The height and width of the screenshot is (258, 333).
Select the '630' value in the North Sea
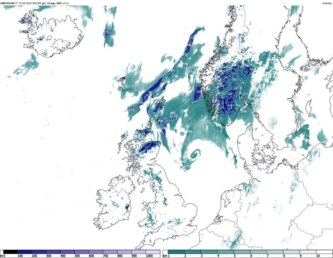pyautogui.click(x=189, y=131)
